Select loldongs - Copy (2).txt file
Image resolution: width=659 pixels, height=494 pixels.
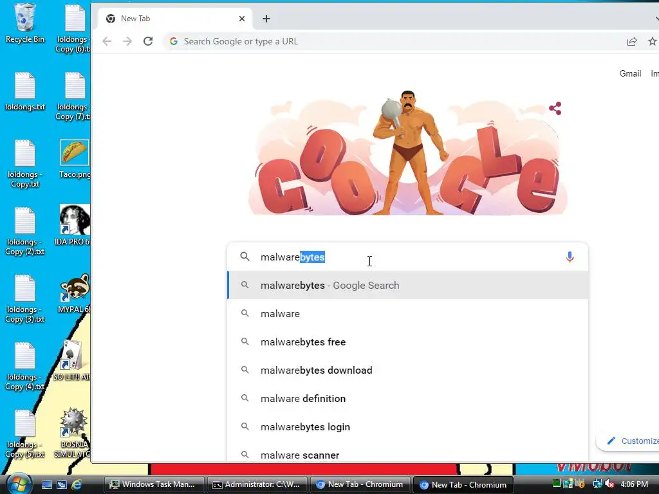(x=25, y=231)
